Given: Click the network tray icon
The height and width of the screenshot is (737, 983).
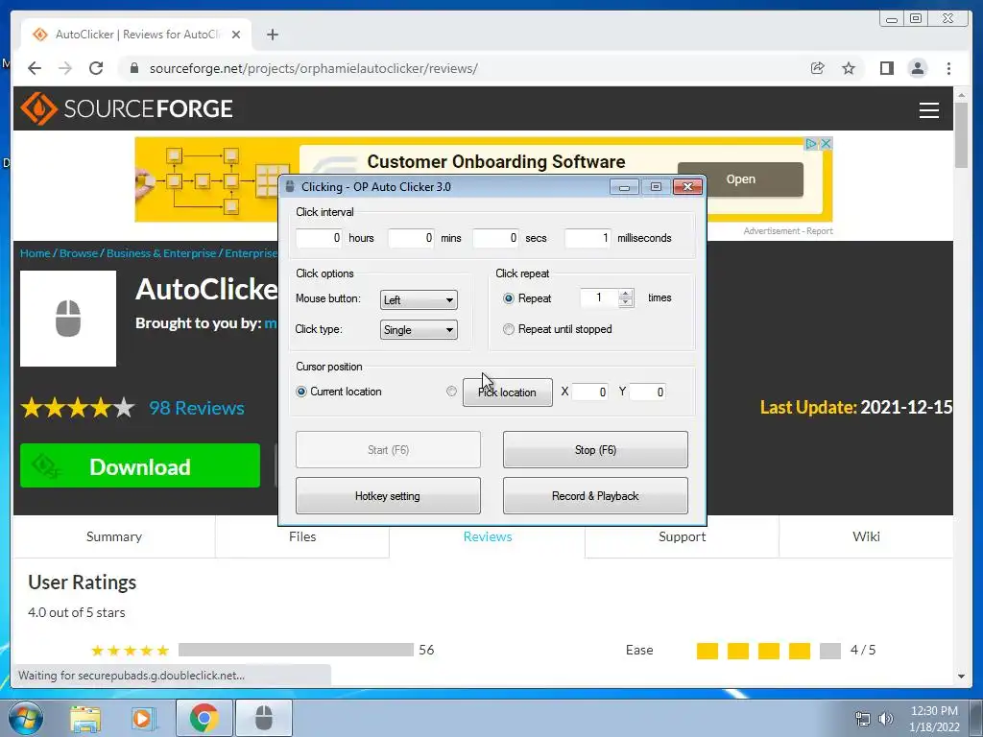Looking at the screenshot, I should tap(863, 719).
